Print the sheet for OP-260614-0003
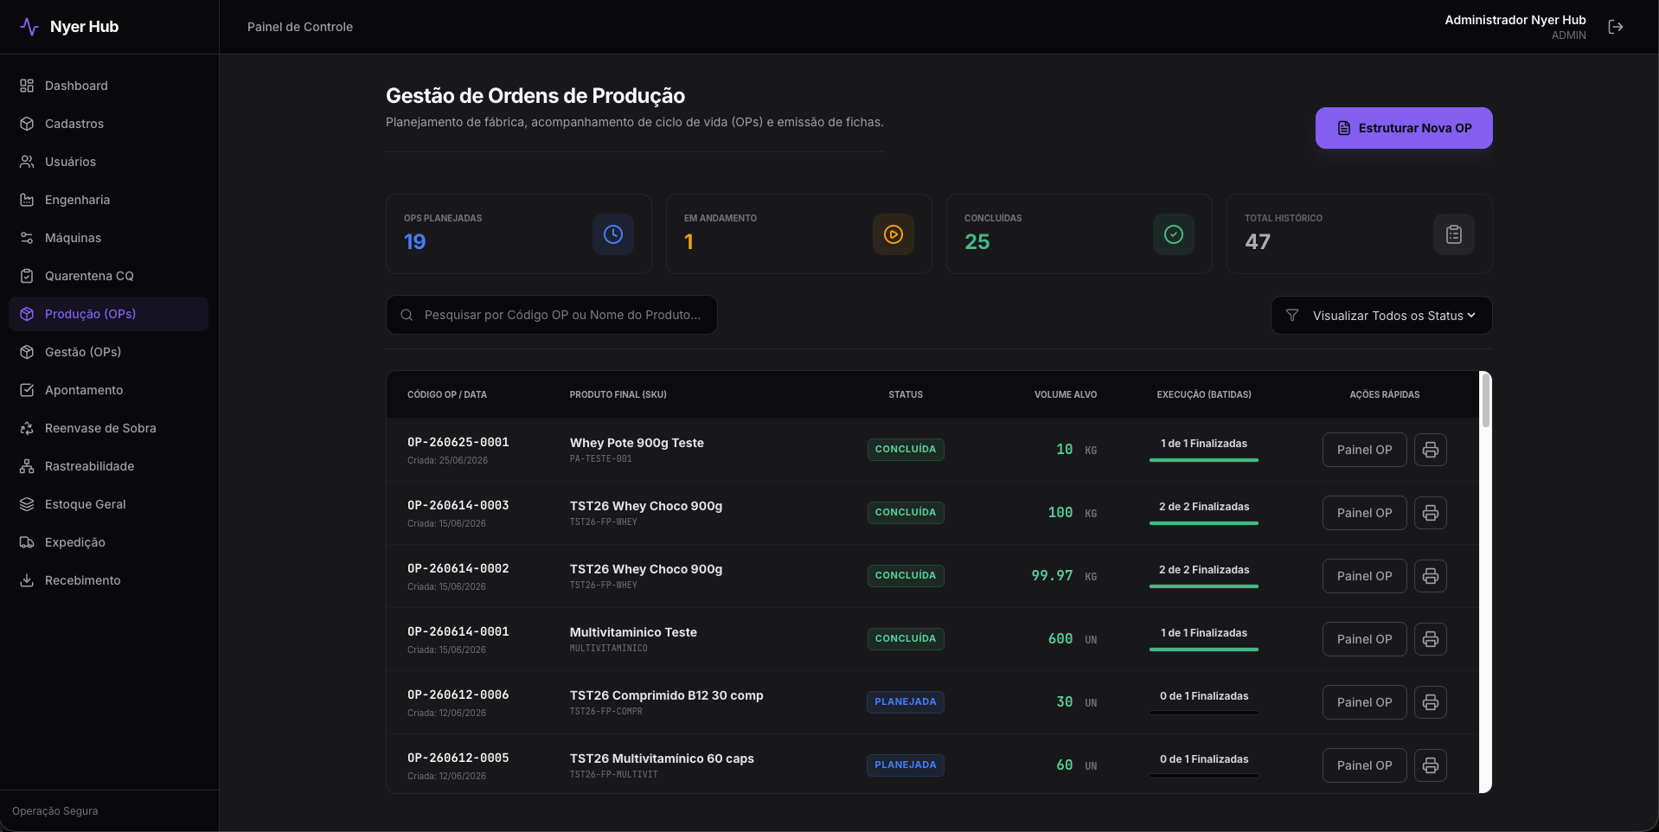This screenshot has height=832, width=1659. tap(1431, 513)
